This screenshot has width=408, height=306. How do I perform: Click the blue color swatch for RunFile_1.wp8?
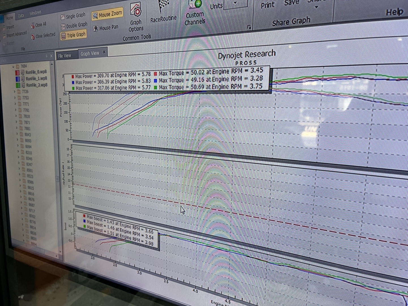coord(18,79)
